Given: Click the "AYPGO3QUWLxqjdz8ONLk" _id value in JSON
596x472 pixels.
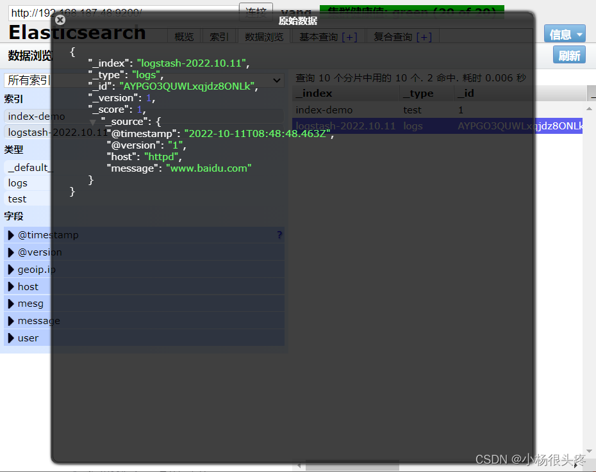Looking at the screenshot, I should pos(186,86).
